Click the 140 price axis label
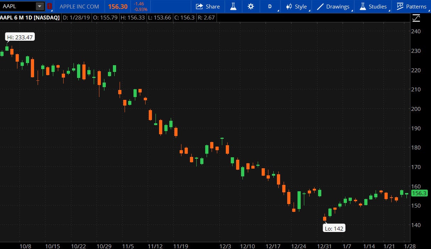Viewport: 431px width, 249px height. click(x=416, y=225)
